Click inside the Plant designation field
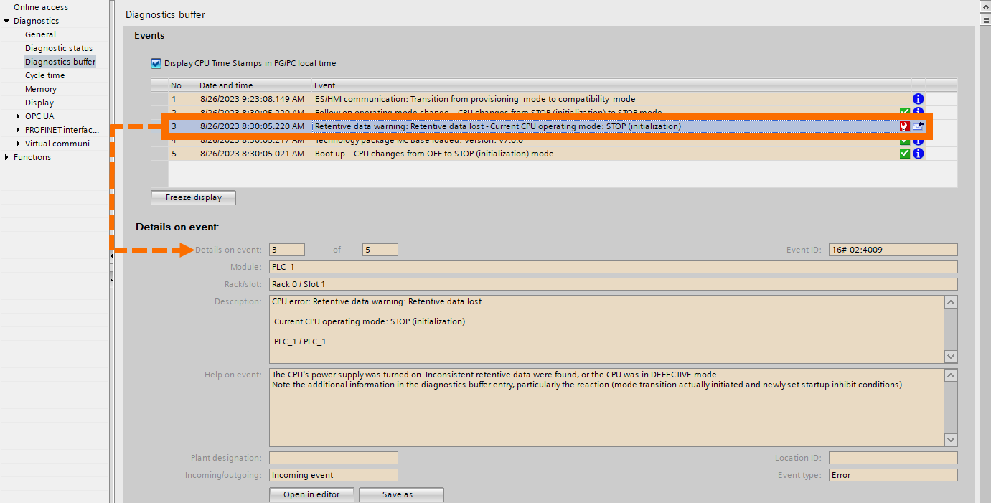This screenshot has width=991, height=503. coord(334,457)
